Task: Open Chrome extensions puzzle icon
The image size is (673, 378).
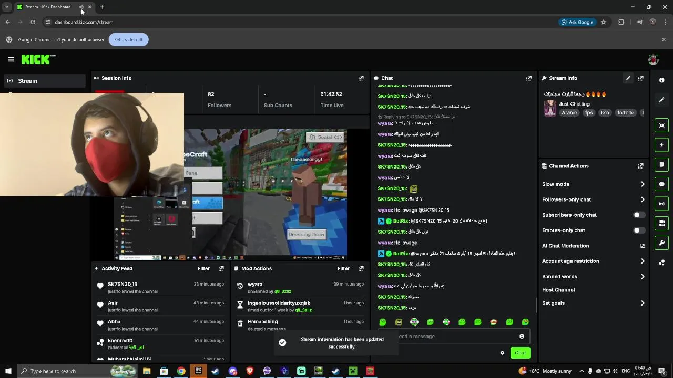Action: click(x=621, y=22)
